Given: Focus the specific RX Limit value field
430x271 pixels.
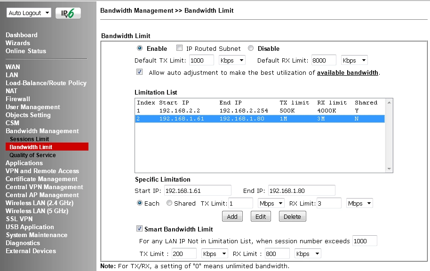Looking at the screenshot, I should pyautogui.click(x=329, y=204).
